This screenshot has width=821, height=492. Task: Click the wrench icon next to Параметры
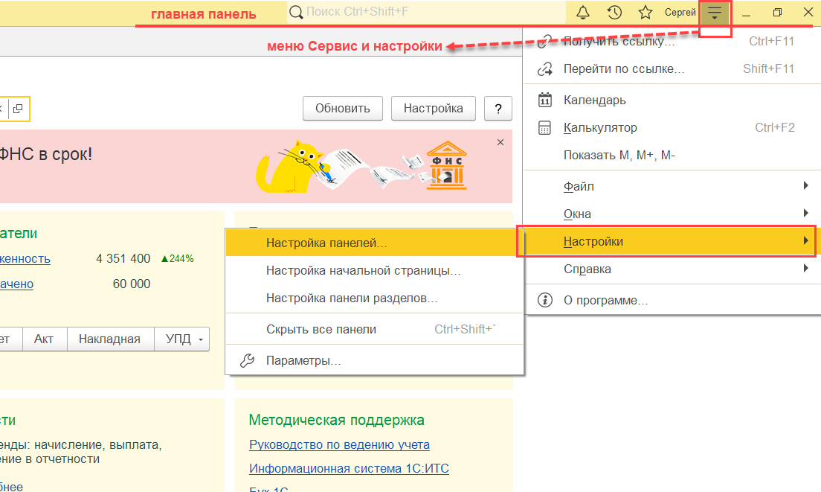(248, 360)
